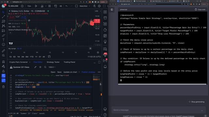This screenshot has height=117, width=209.
Task: Select the trend line drawing tool
Action: click(4, 17)
